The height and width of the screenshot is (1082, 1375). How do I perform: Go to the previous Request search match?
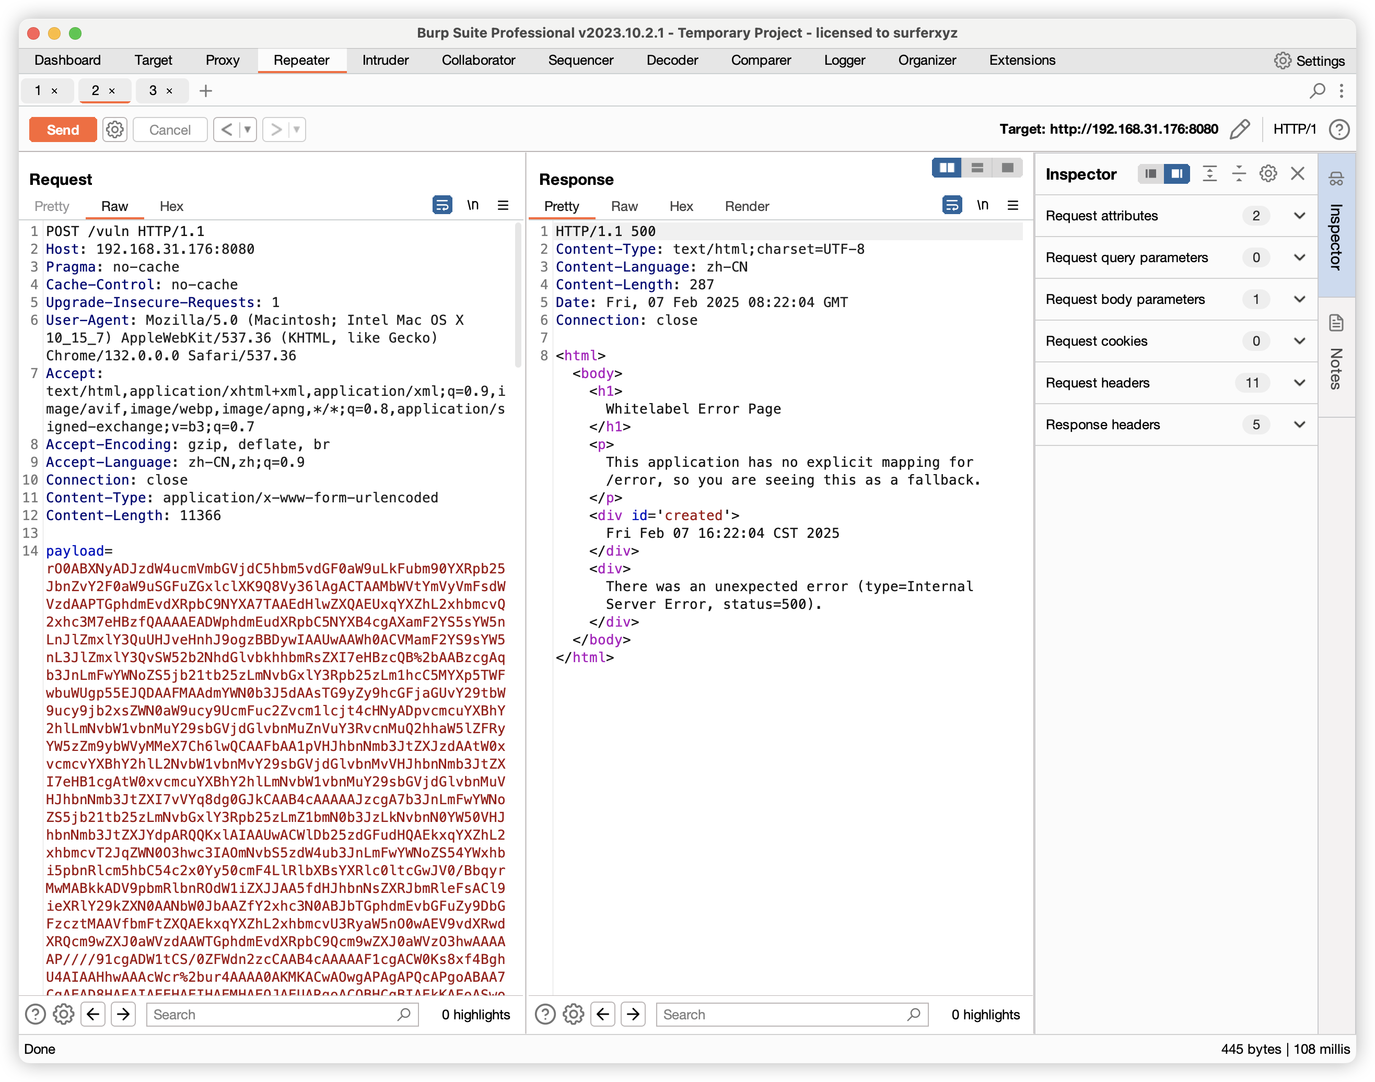point(93,1015)
